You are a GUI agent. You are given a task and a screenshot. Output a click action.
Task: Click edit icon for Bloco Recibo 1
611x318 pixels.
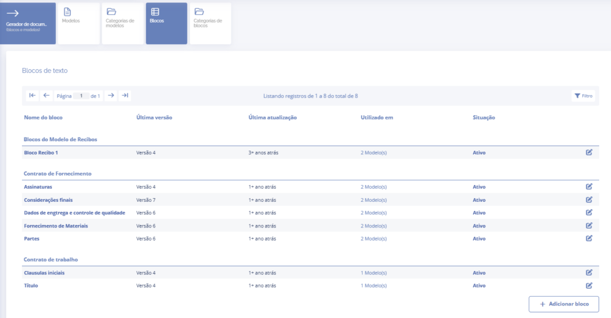point(589,152)
